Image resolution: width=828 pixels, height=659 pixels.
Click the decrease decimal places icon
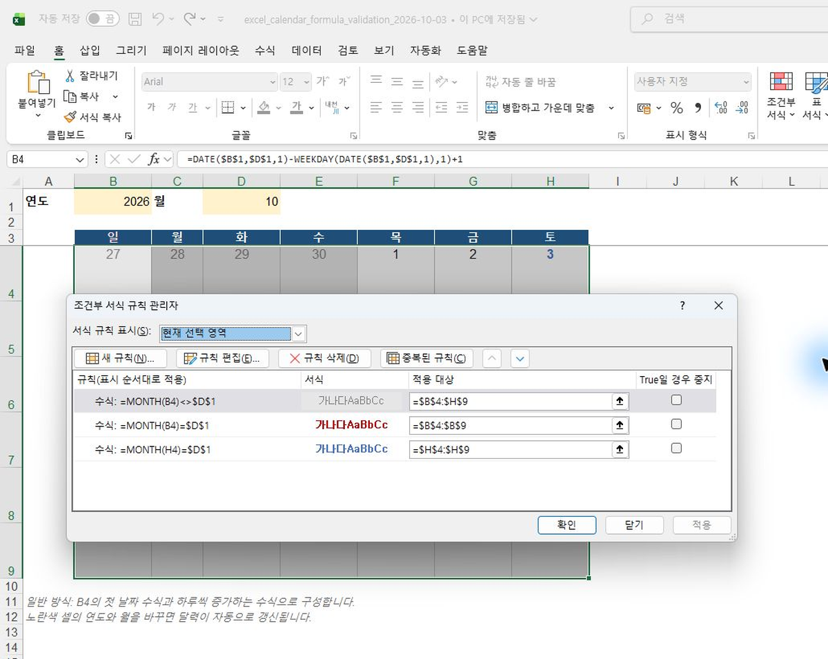coord(742,108)
